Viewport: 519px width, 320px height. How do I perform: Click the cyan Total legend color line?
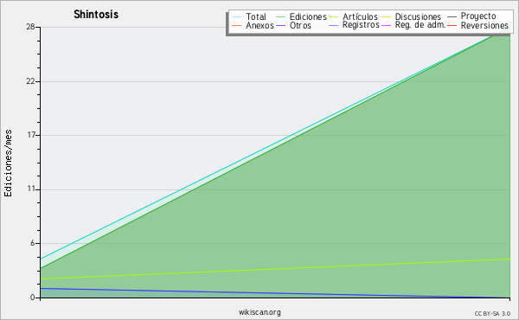click(x=236, y=16)
